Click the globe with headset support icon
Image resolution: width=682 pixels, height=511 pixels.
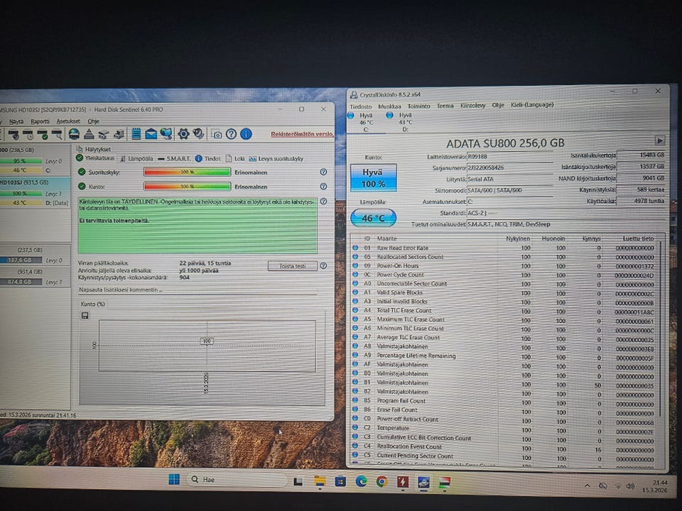(x=199, y=134)
